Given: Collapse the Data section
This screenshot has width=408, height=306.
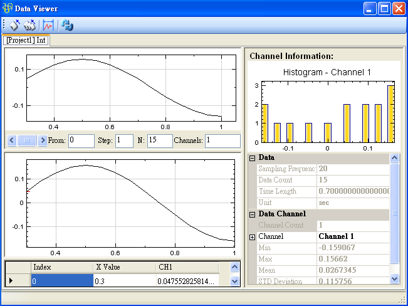Looking at the screenshot, I should 252,159.
